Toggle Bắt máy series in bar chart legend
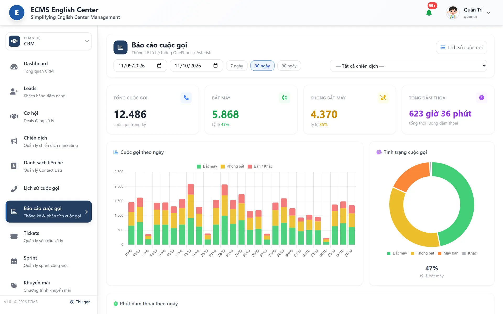This screenshot has height=314, width=503. (207, 166)
